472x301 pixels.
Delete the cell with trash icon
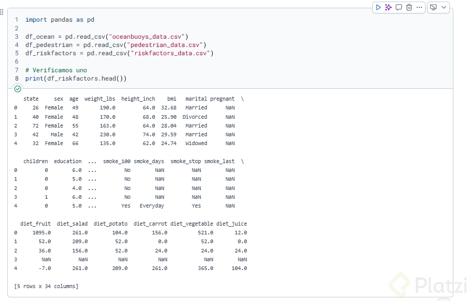pos(409,7)
